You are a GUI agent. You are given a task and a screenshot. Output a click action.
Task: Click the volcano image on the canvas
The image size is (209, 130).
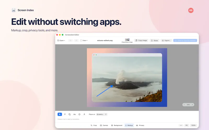click(x=127, y=79)
